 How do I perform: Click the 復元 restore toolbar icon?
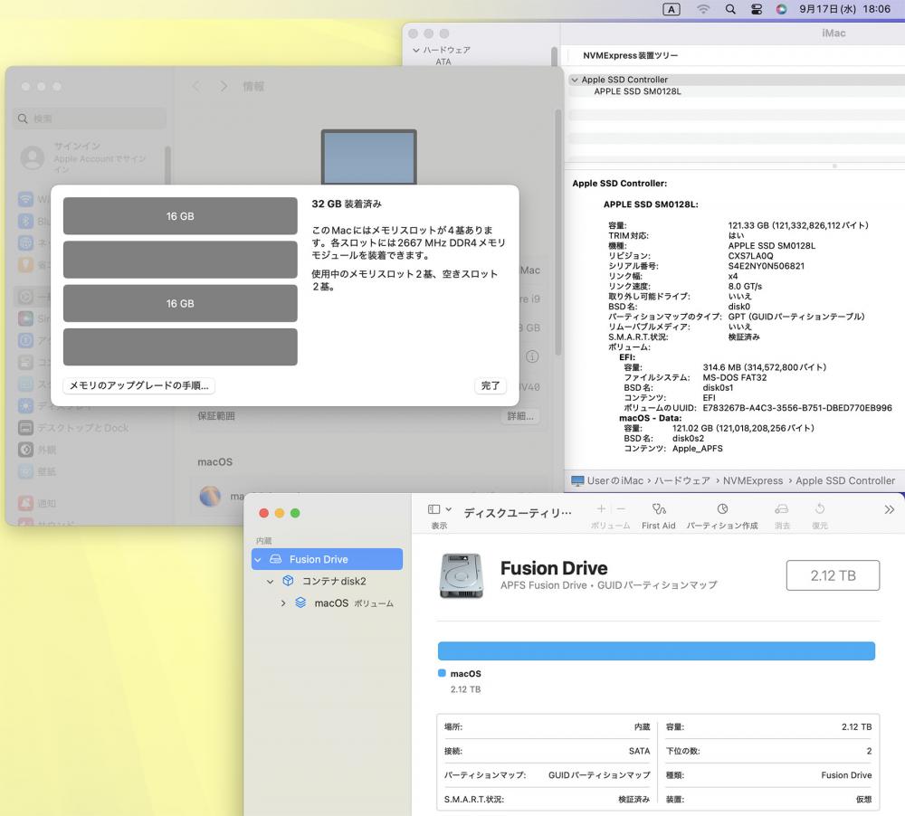tap(820, 511)
